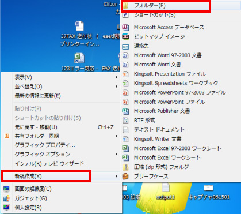241x214 pixels.
Task: Click ガジェット(G) entry text
Action: (30, 198)
